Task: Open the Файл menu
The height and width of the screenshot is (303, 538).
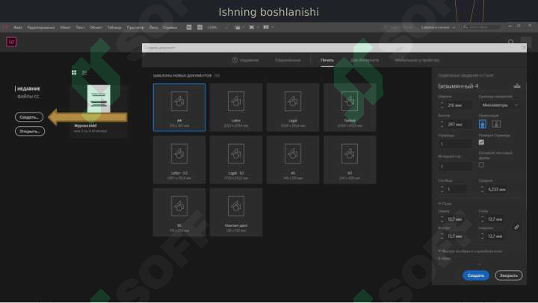Action: point(18,28)
